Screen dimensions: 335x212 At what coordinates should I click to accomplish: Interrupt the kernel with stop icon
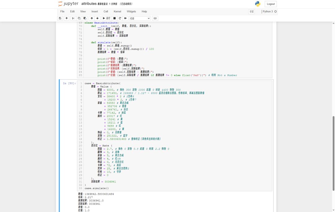(x=114, y=18)
